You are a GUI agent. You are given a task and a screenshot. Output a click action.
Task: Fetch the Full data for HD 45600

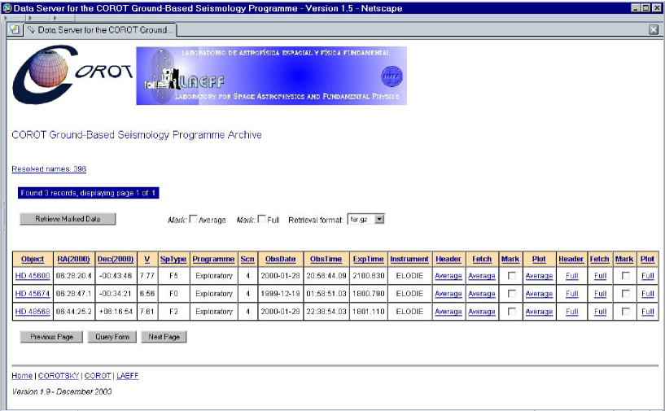pos(600,276)
